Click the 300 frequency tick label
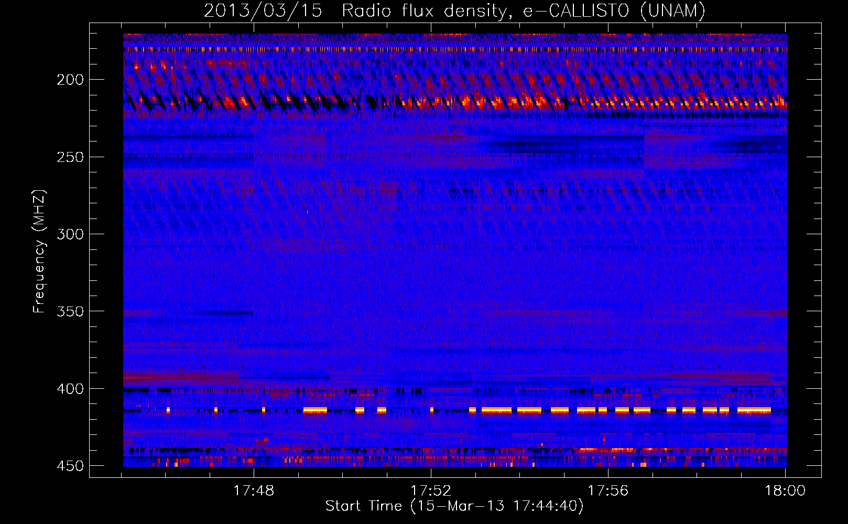The height and width of the screenshot is (524, 848). 70,234
